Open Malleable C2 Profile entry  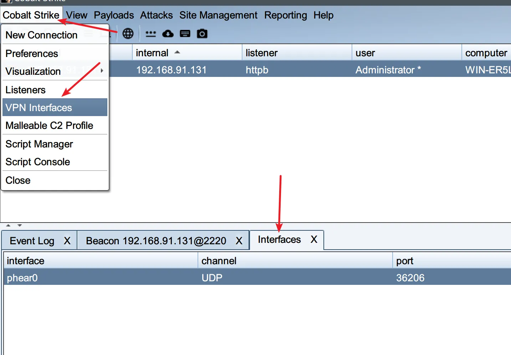[55, 125]
